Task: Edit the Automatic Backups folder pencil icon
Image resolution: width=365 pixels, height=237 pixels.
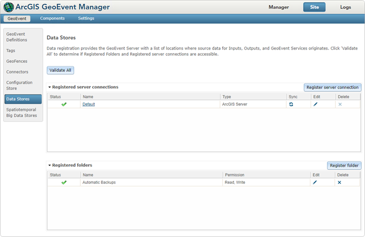Action: (315, 182)
